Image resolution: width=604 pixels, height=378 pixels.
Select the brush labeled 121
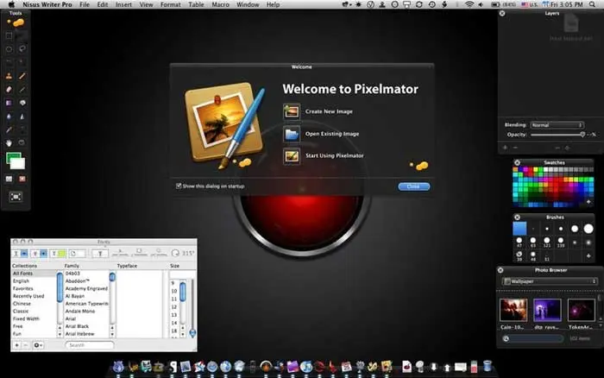[546, 243]
